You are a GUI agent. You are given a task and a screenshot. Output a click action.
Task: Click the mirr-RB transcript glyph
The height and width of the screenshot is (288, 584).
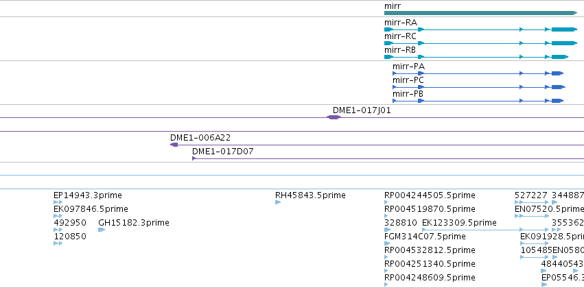pos(476,57)
